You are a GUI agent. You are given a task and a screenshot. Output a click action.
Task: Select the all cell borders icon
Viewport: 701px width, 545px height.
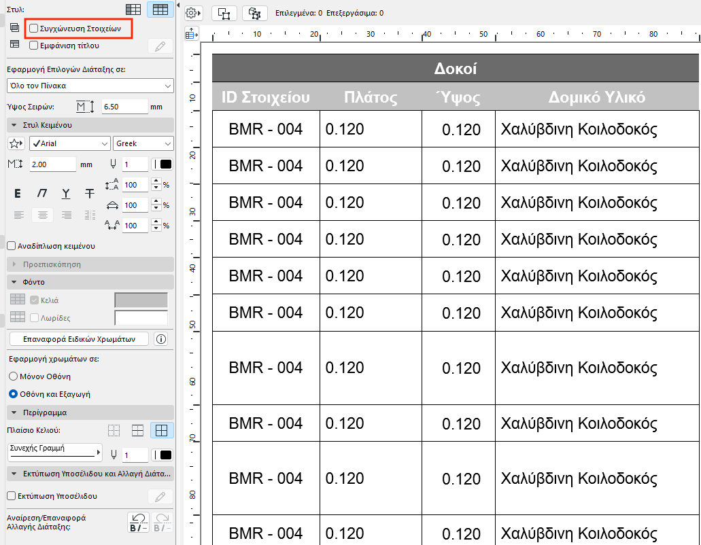click(161, 431)
